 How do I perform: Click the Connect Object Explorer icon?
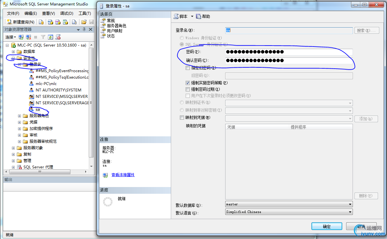21,37
